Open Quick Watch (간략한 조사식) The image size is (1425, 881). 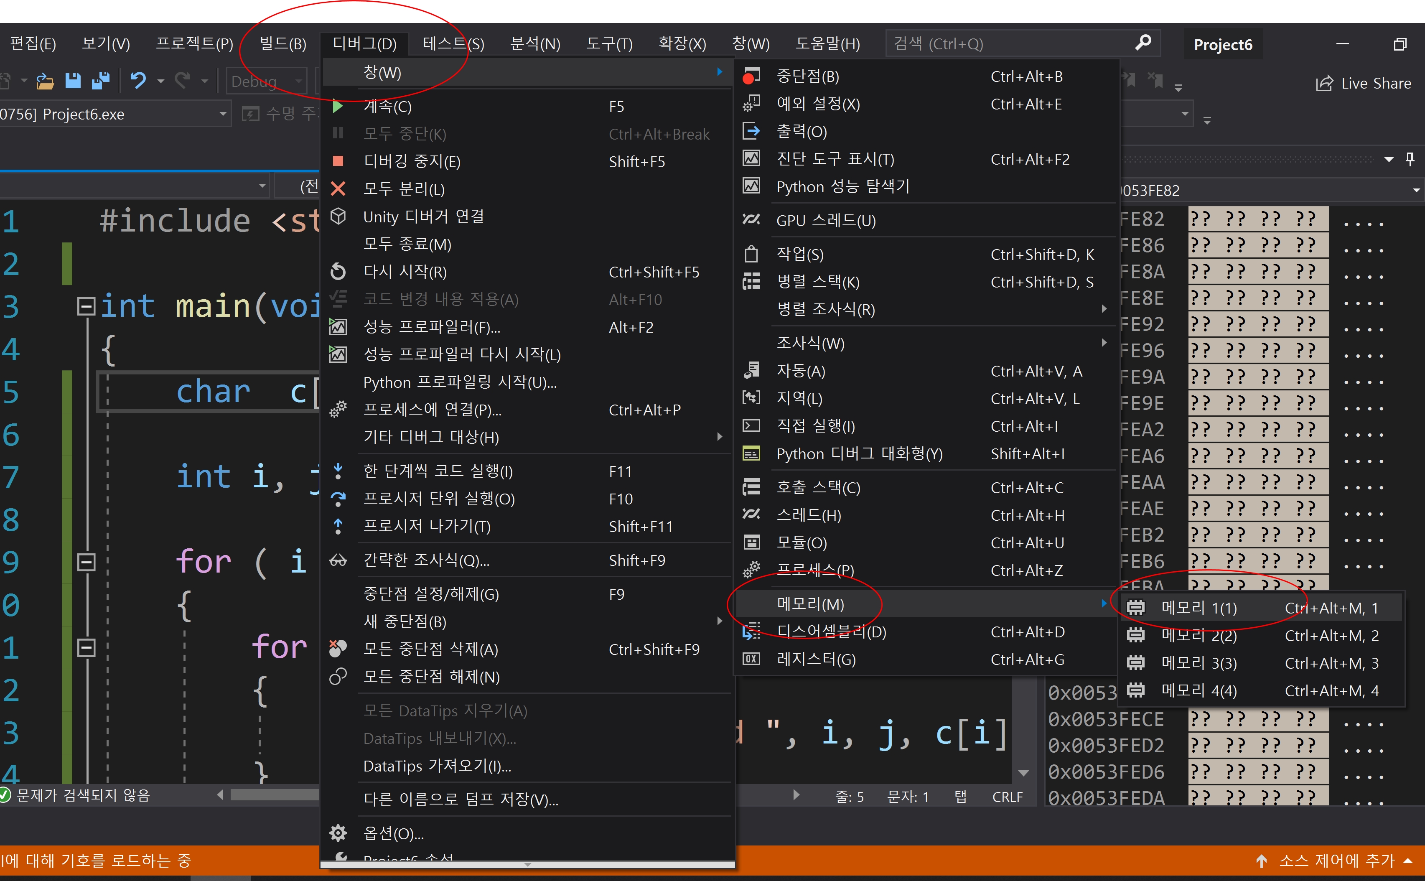(x=527, y=560)
